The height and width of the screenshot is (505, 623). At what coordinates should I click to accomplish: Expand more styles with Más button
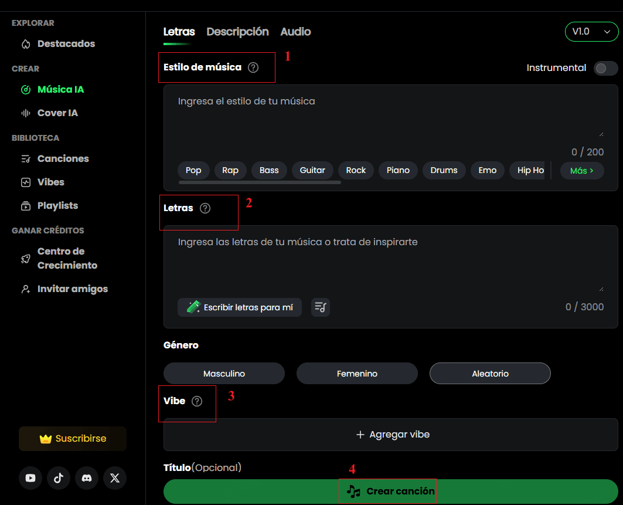tap(581, 171)
